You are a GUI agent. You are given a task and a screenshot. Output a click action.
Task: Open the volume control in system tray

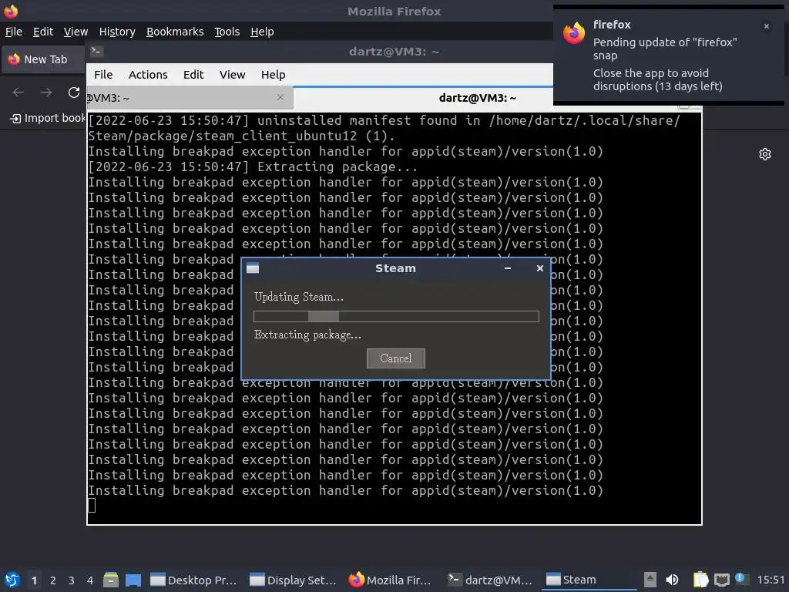[672, 580]
